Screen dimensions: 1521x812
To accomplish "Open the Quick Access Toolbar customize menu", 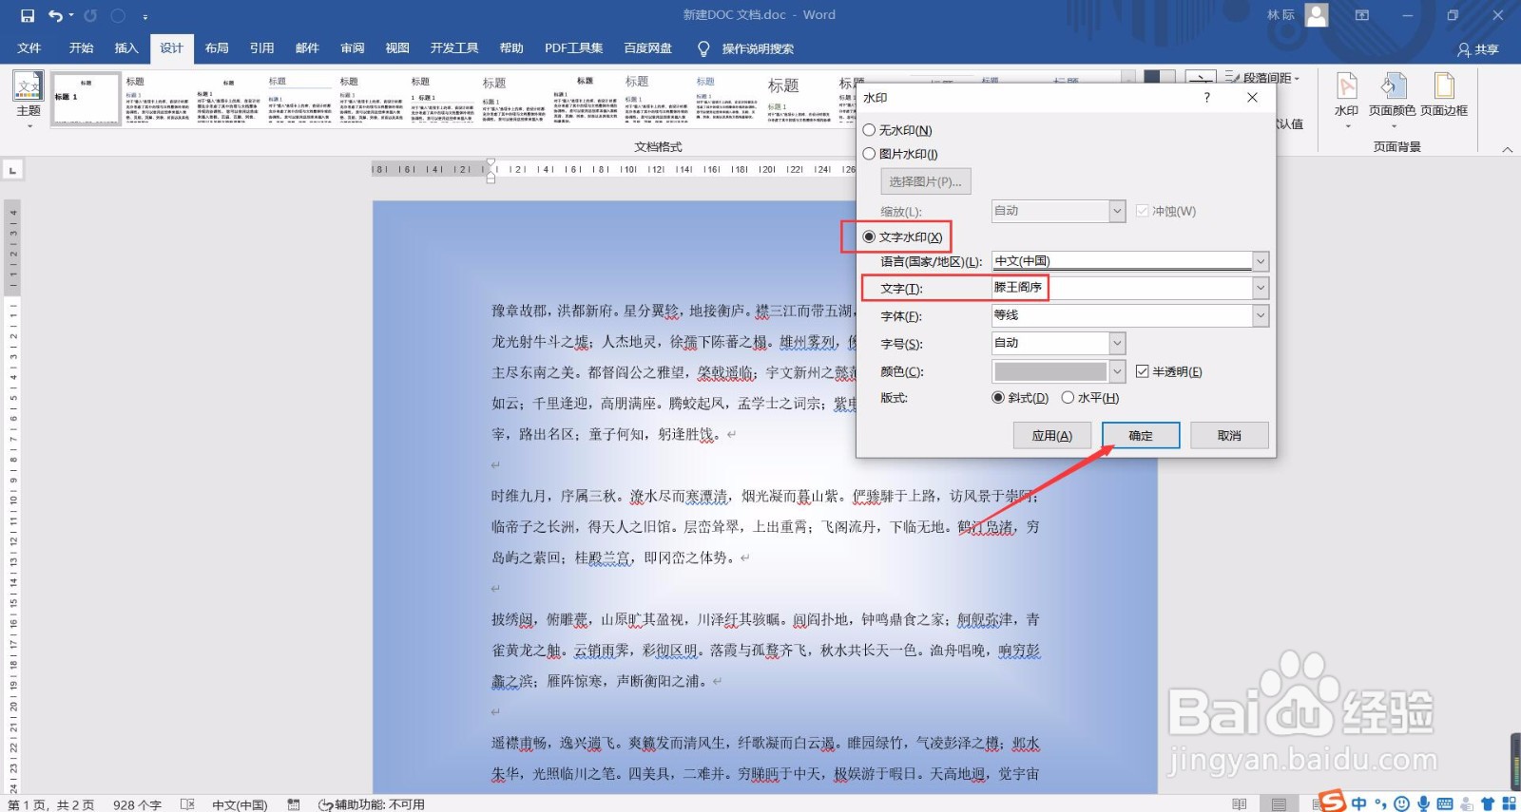I will click(x=144, y=16).
